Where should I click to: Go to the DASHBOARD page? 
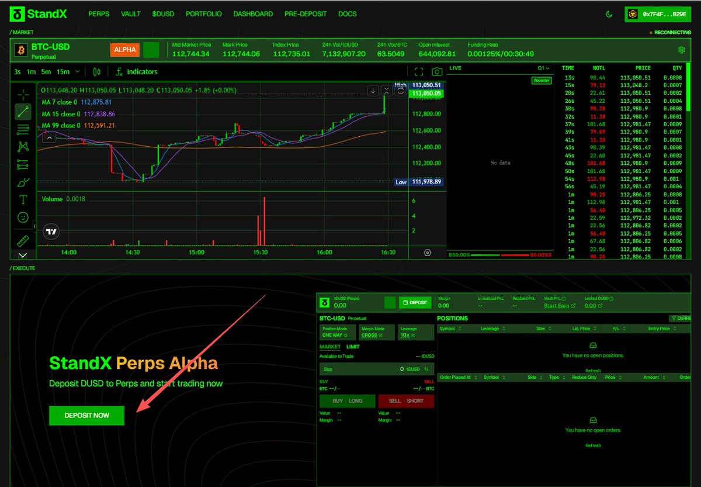click(253, 14)
